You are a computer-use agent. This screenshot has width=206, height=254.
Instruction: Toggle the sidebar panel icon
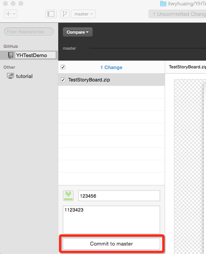(51, 14)
